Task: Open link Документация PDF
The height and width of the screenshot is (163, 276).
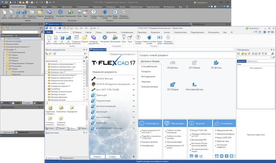Action: pos(199,140)
